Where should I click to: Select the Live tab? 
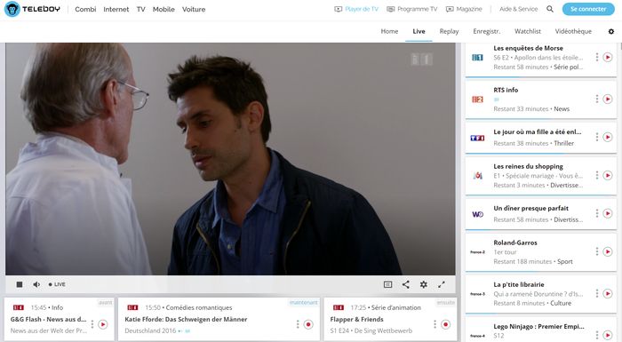[419, 31]
